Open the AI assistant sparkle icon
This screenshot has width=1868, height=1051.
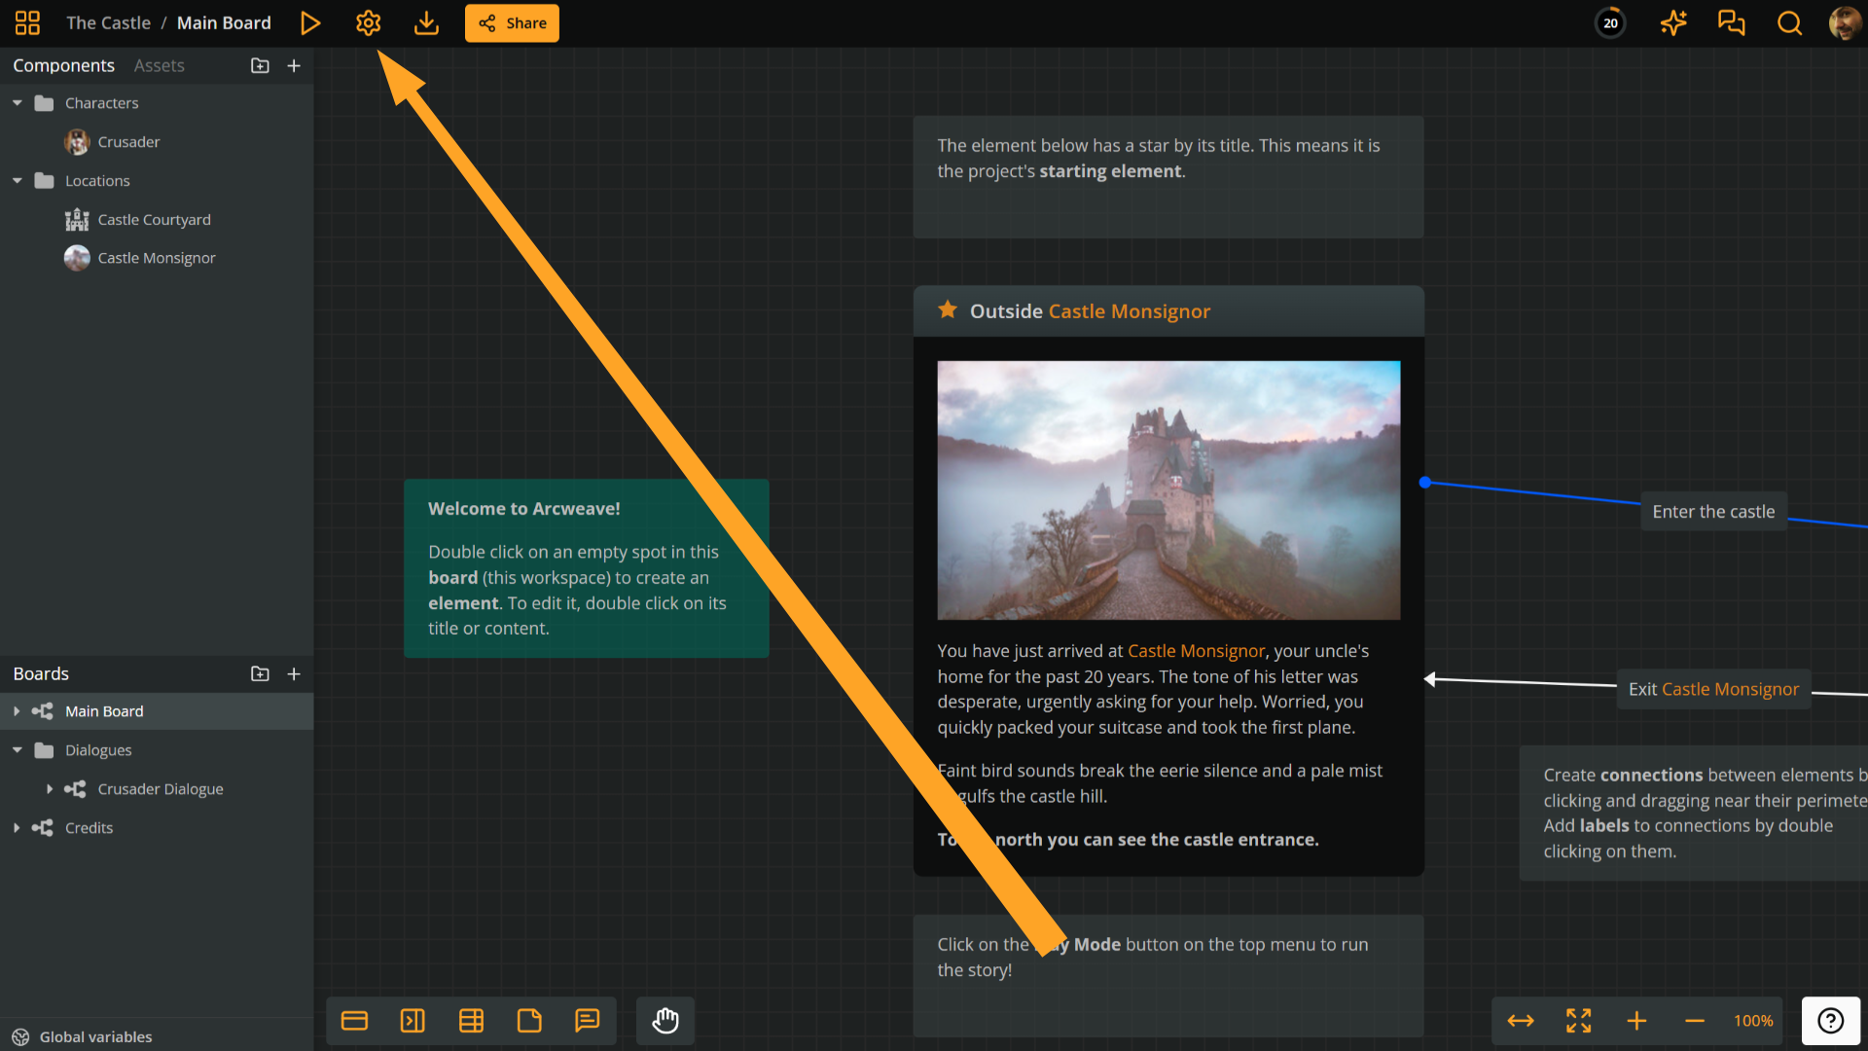click(1672, 22)
